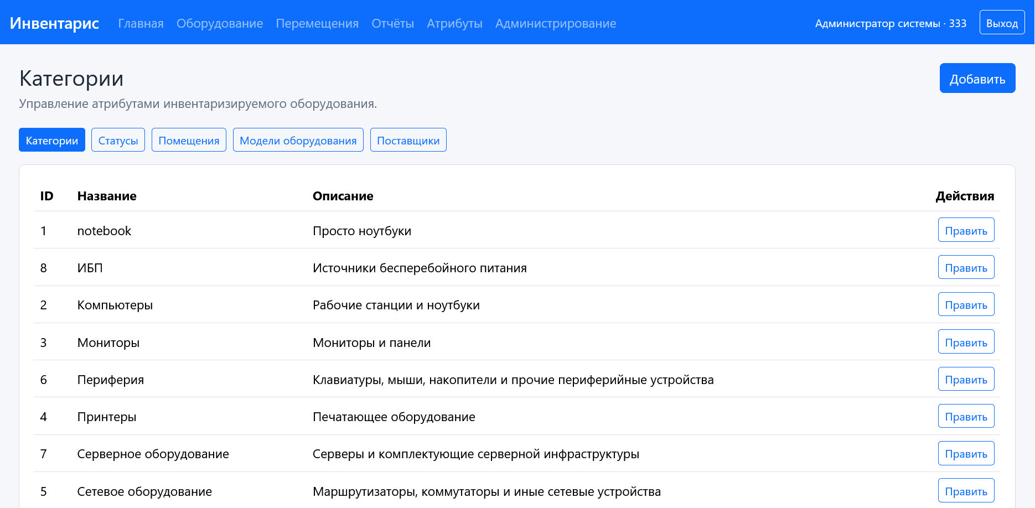1035x508 pixels.
Task: Switch to the Помещения tab
Action: point(189,140)
